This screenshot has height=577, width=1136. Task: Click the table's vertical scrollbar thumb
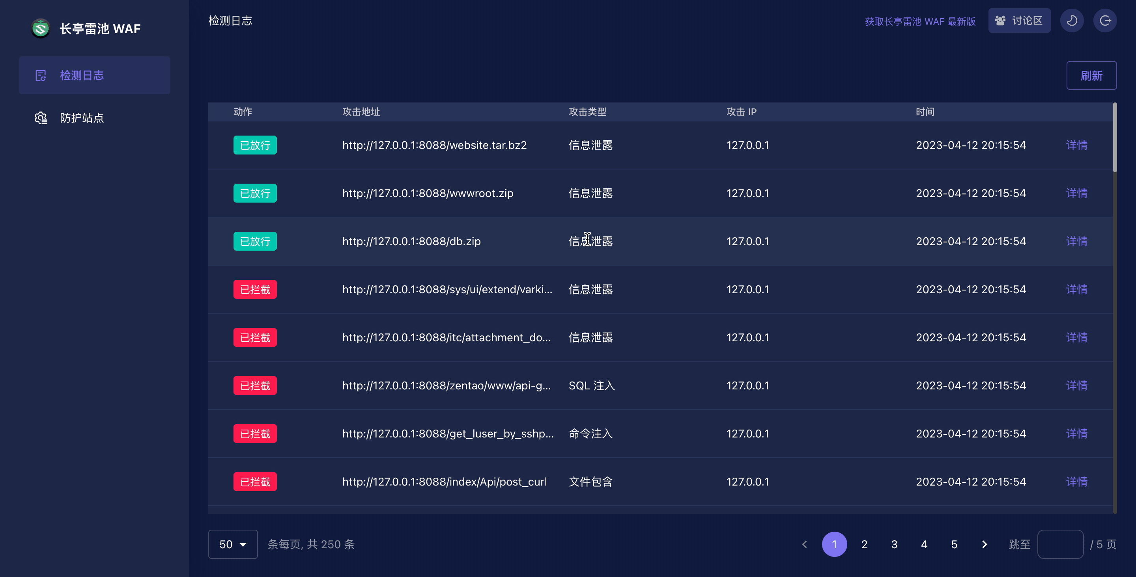(x=1115, y=138)
